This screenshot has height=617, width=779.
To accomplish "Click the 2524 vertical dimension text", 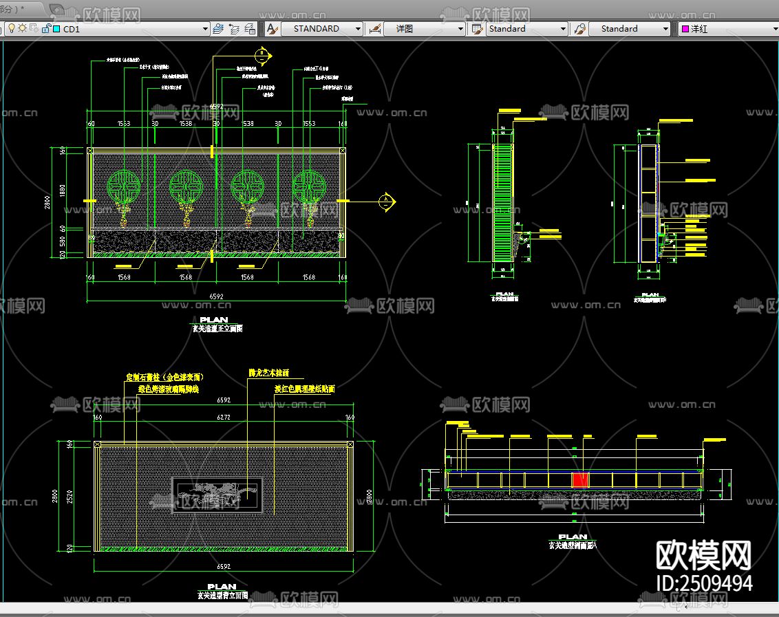I will coord(70,497).
